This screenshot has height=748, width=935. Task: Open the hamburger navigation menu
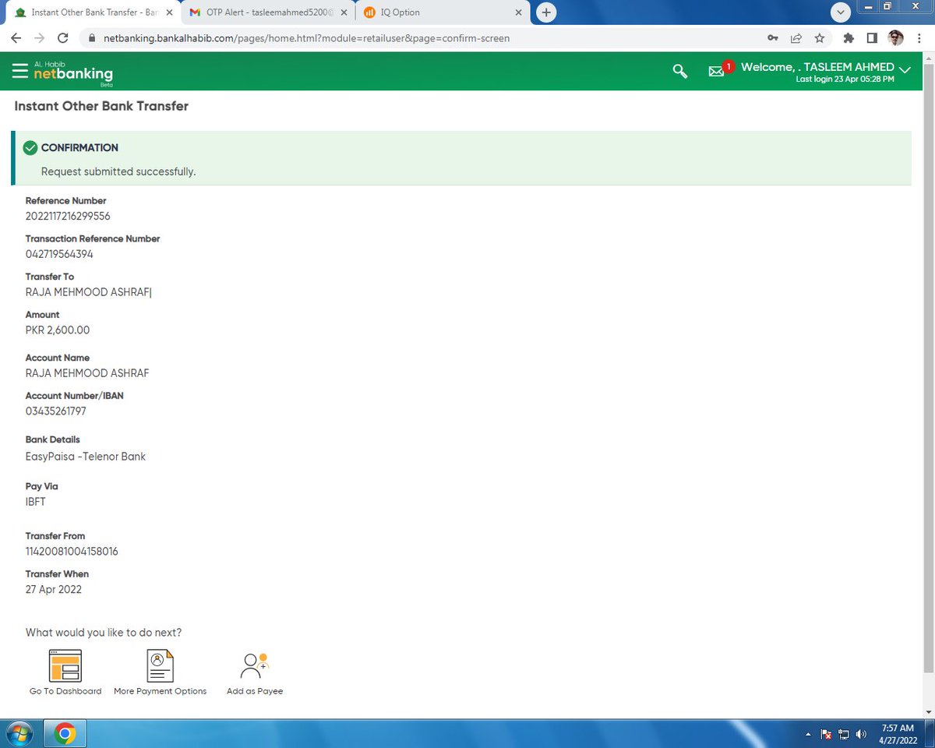(x=20, y=70)
